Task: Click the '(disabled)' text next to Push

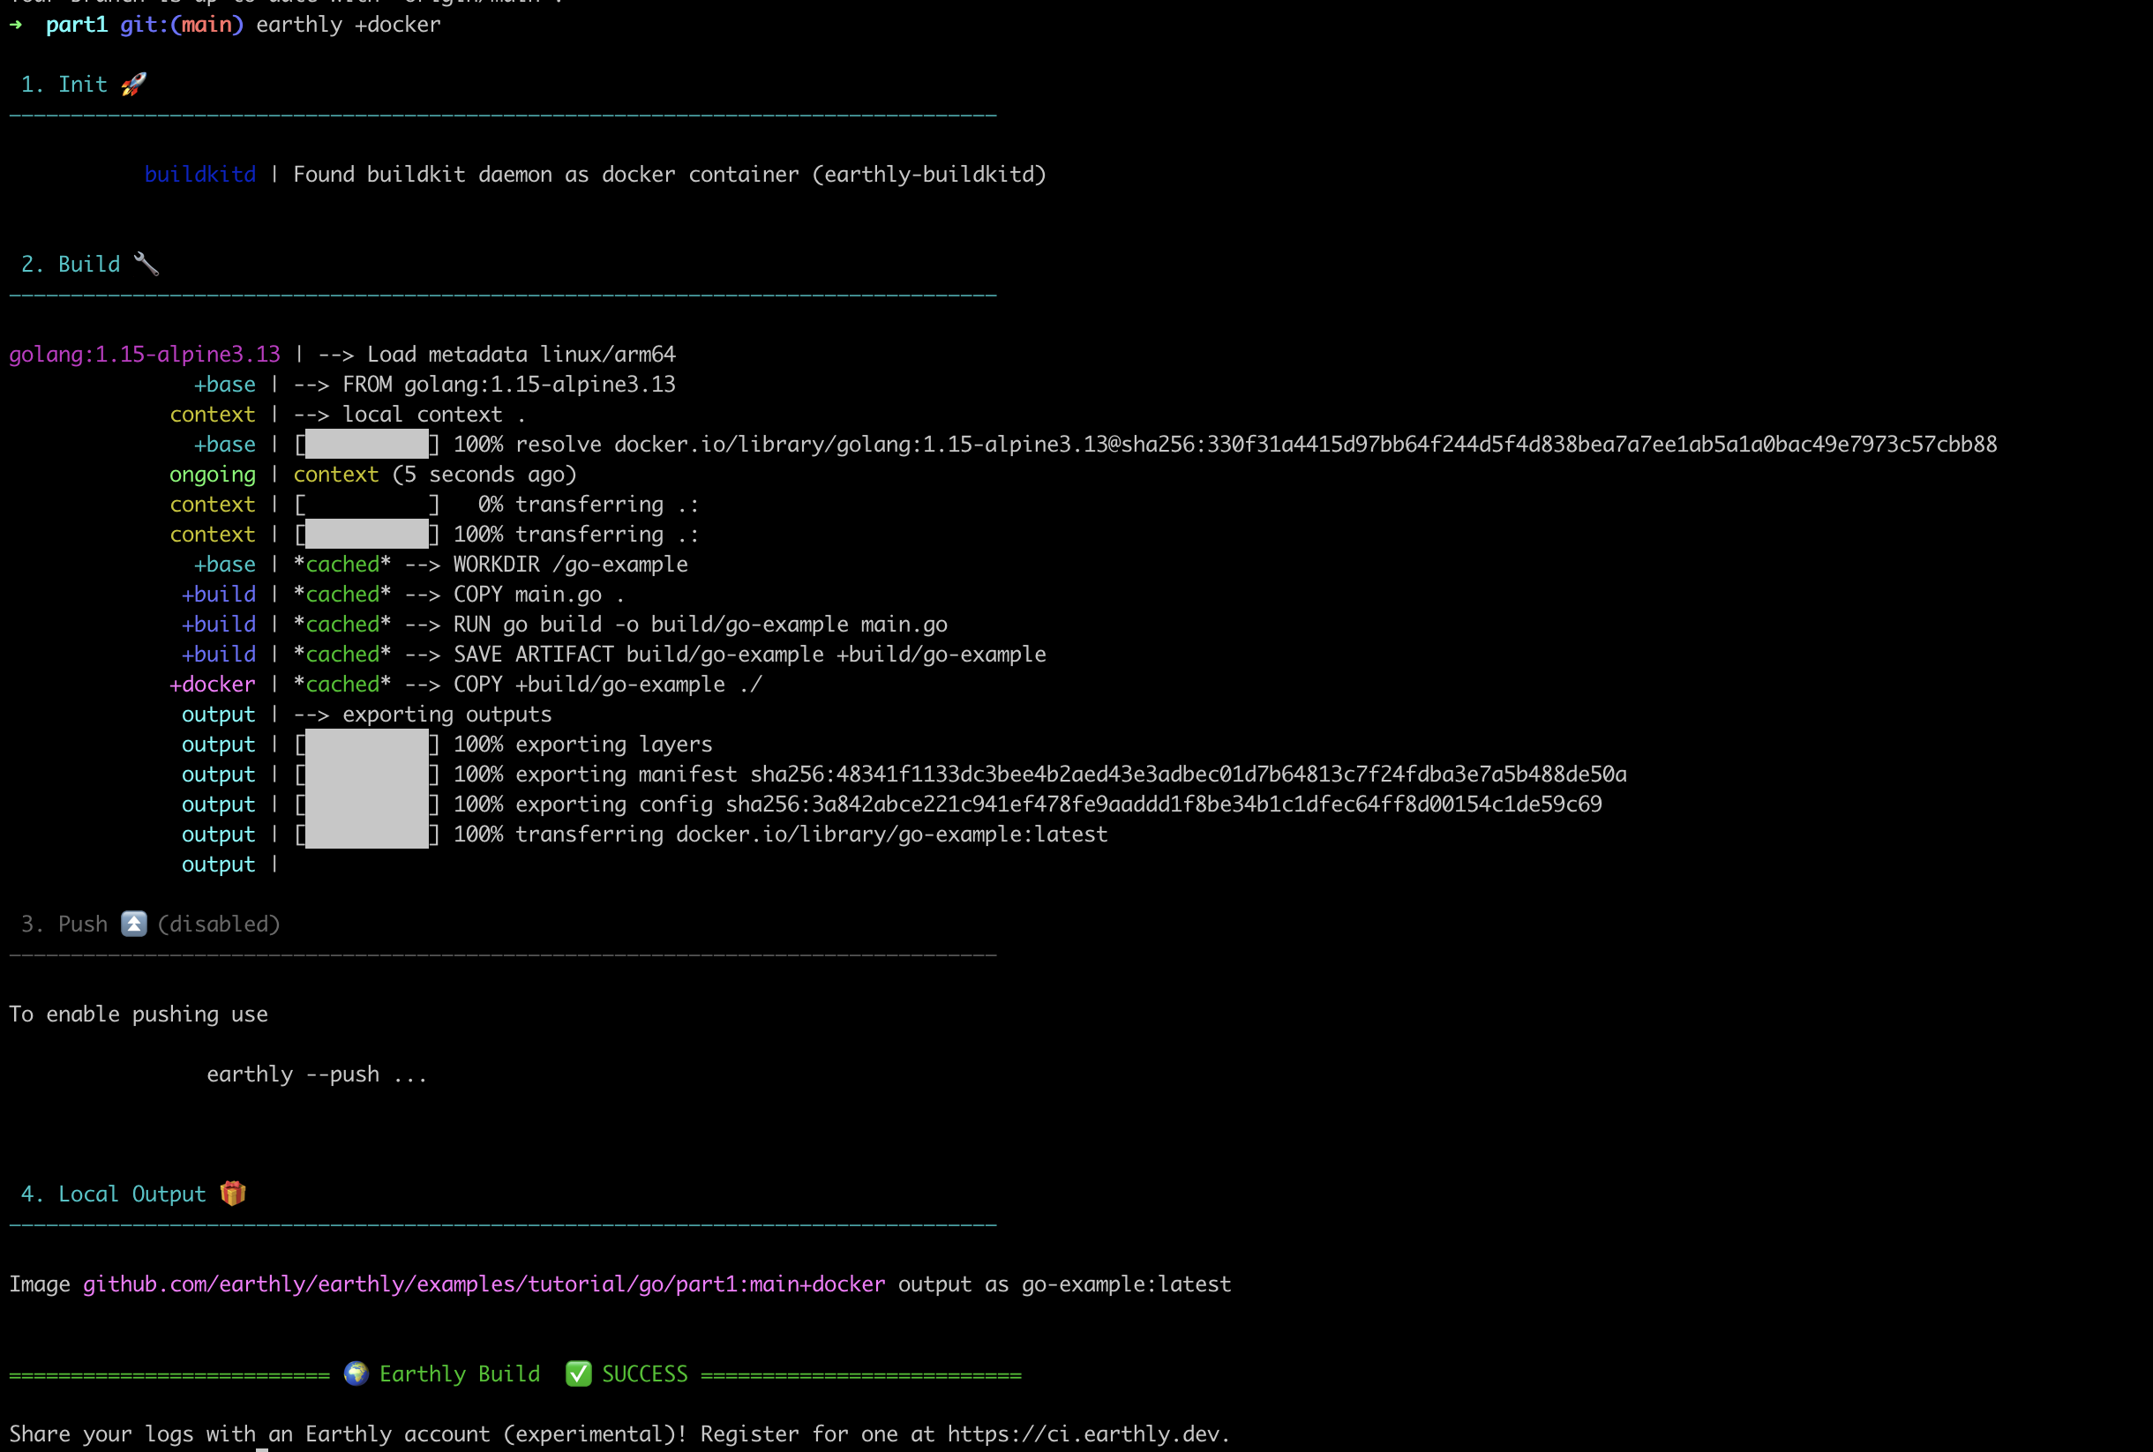Action: tap(220, 924)
